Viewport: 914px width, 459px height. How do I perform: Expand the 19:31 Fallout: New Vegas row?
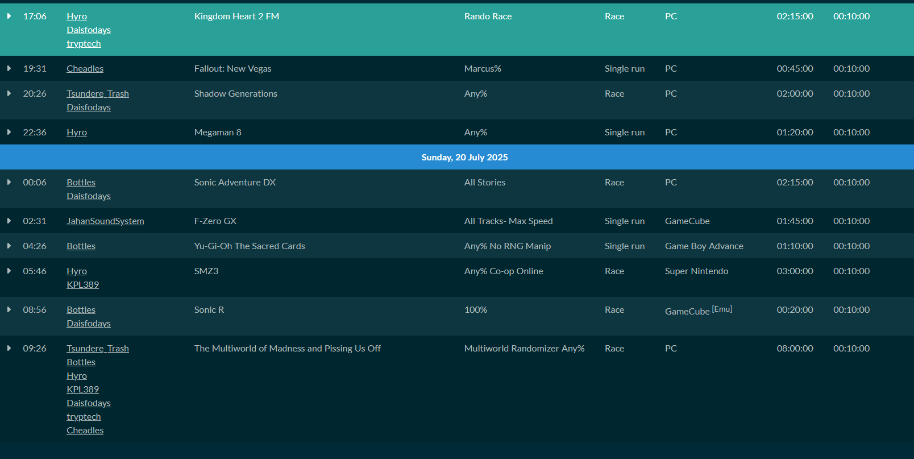tap(9, 68)
